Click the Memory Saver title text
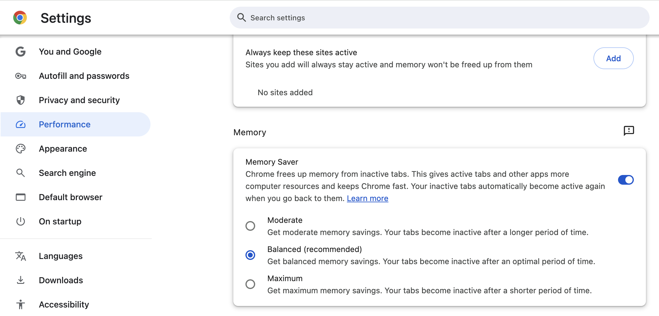The width and height of the screenshot is (659, 316). 272,162
